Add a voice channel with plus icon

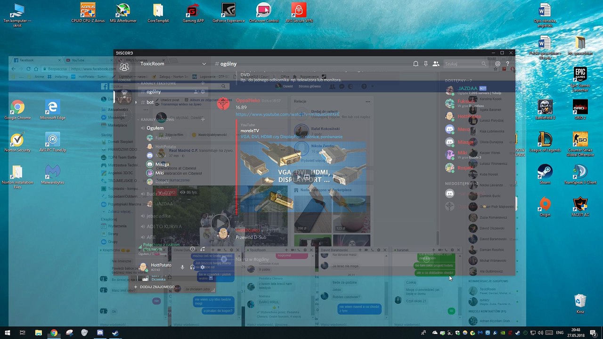(203, 120)
